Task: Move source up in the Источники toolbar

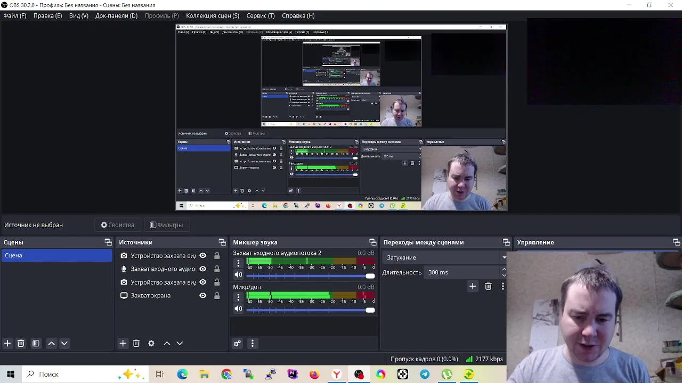Action: [x=167, y=343]
